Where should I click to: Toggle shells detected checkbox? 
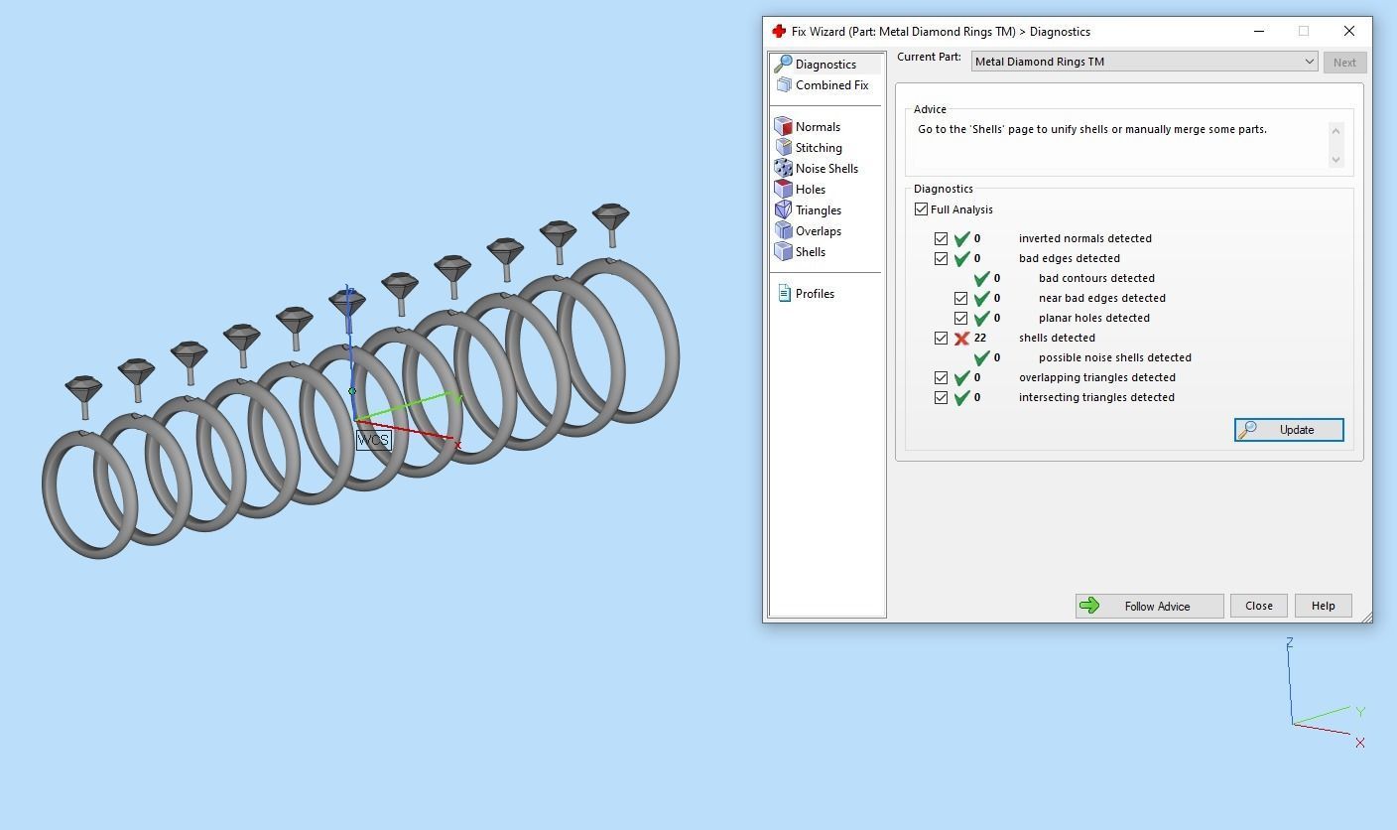tap(942, 339)
